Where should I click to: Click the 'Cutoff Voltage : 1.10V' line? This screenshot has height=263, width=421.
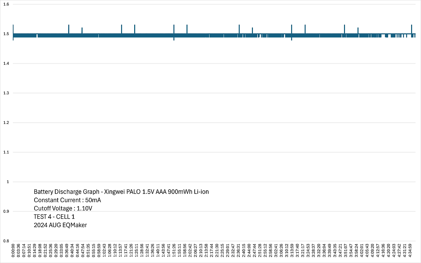(63, 208)
